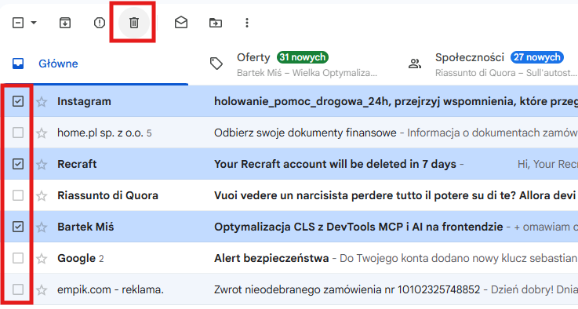Click 'Bartek Miś – Wielka Optymaliza...' preview under Oferty
Image resolution: width=578 pixels, height=309 pixels.
(307, 73)
